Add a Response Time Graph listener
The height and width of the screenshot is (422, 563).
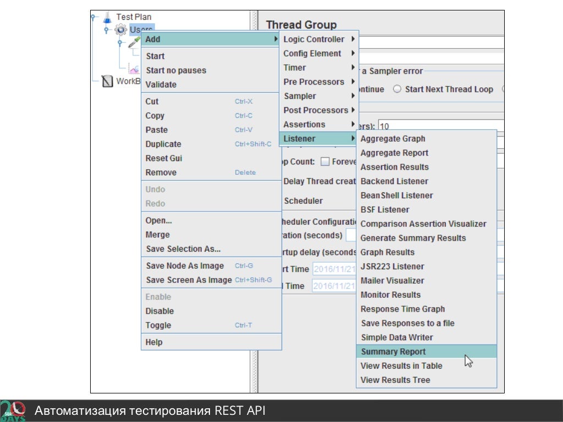427,309
